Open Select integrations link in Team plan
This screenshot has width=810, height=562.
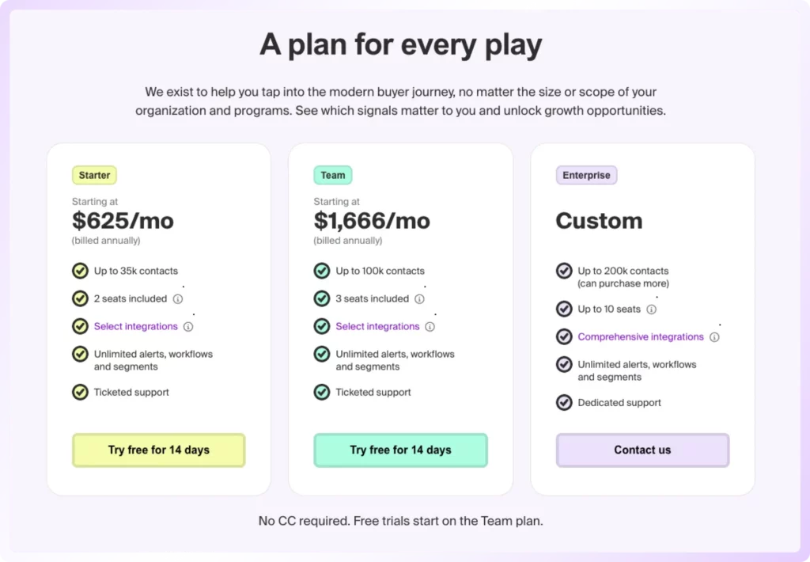point(377,327)
